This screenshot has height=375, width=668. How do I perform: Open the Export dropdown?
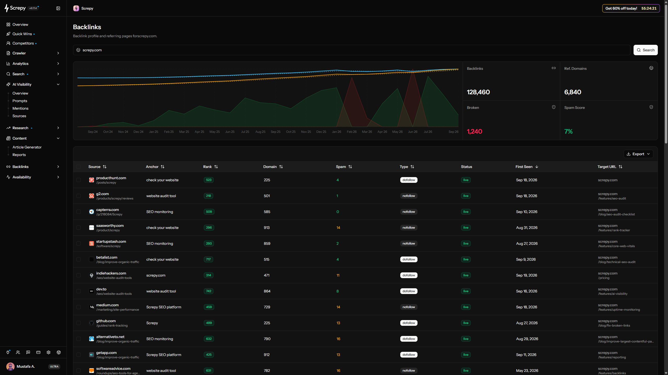pyautogui.click(x=638, y=154)
